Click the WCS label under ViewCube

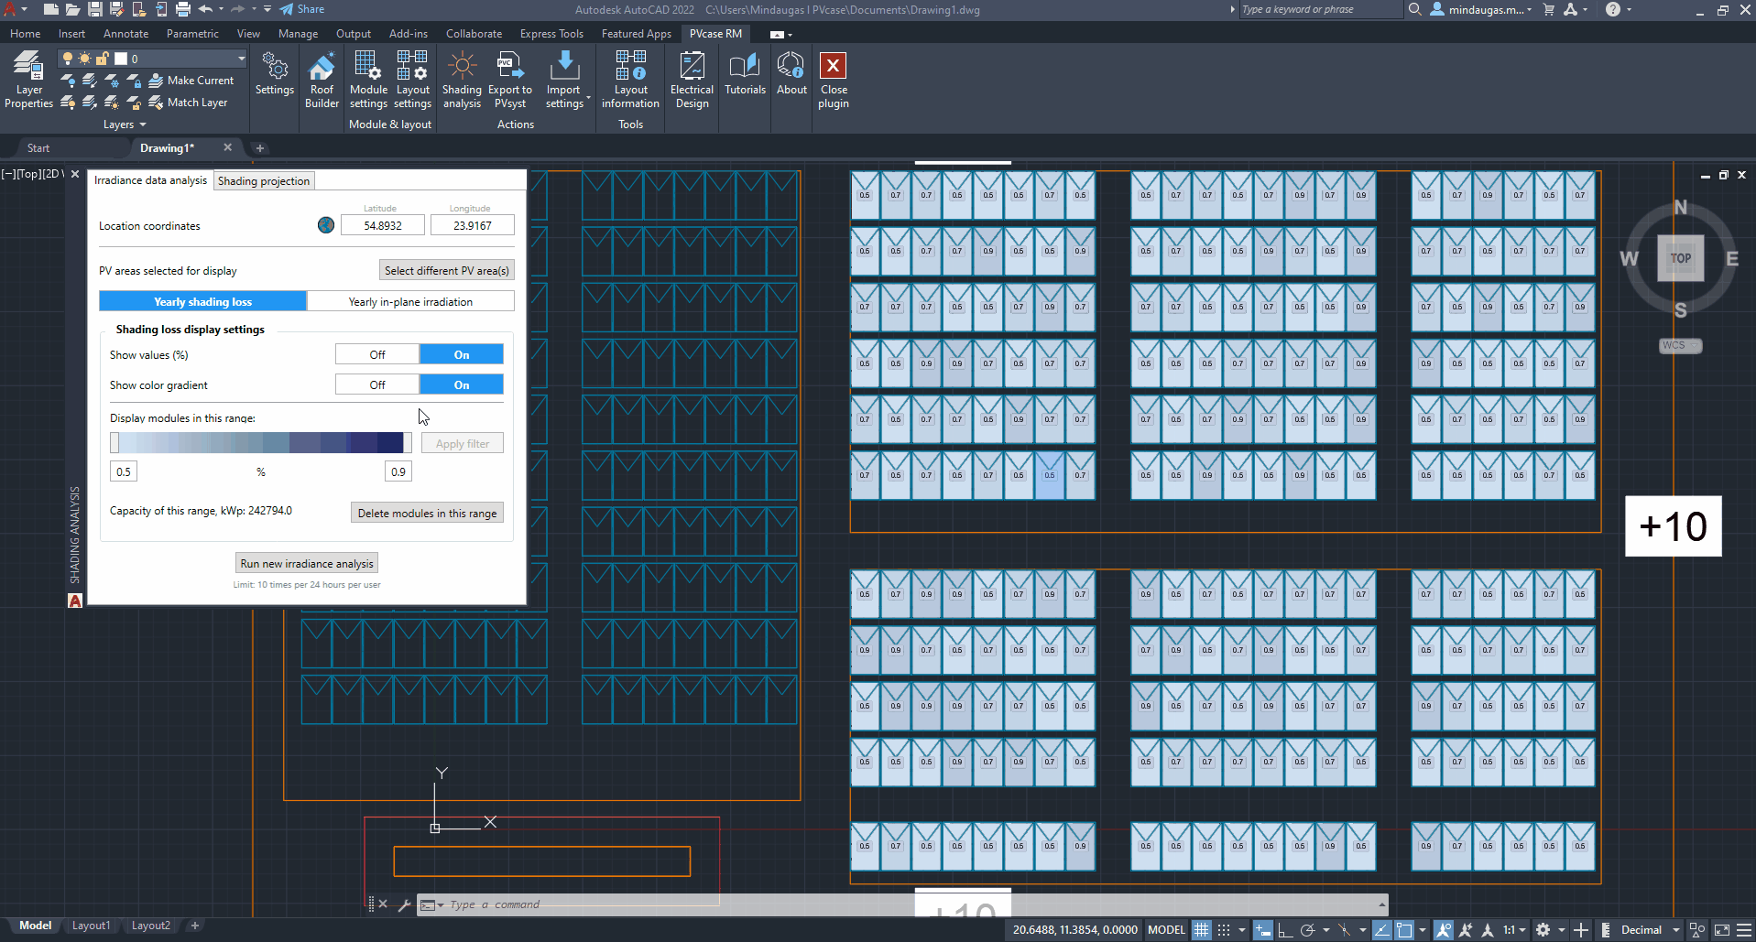point(1679,345)
